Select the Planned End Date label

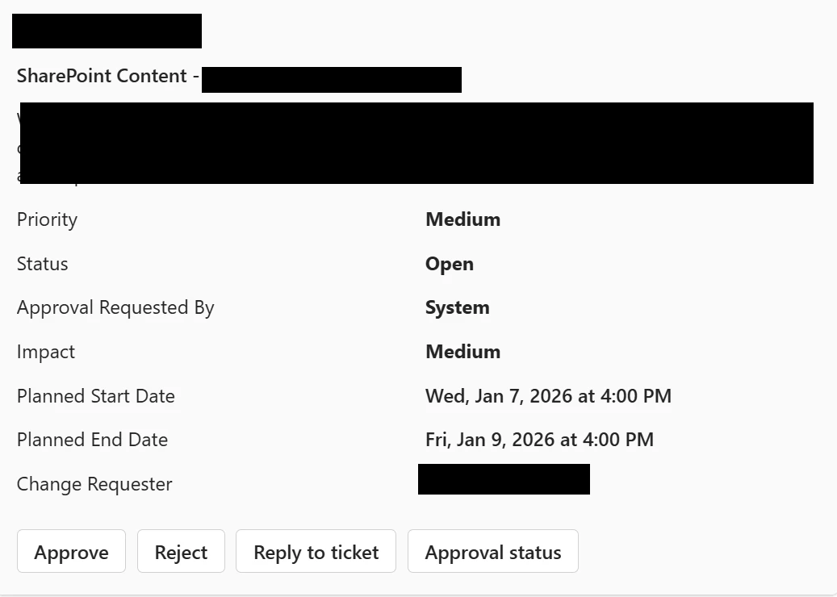[92, 440]
